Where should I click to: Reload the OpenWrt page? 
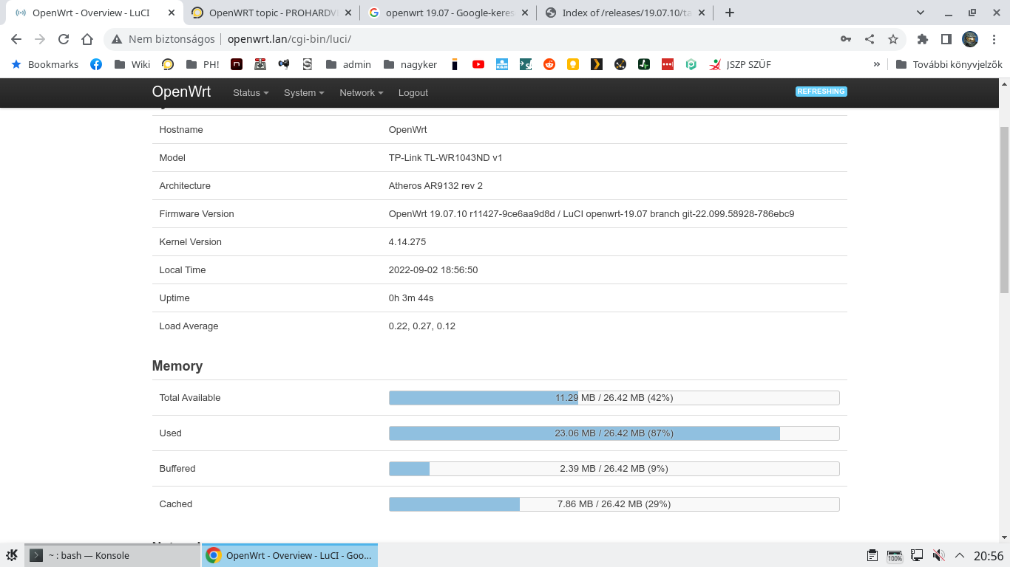tap(64, 39)
